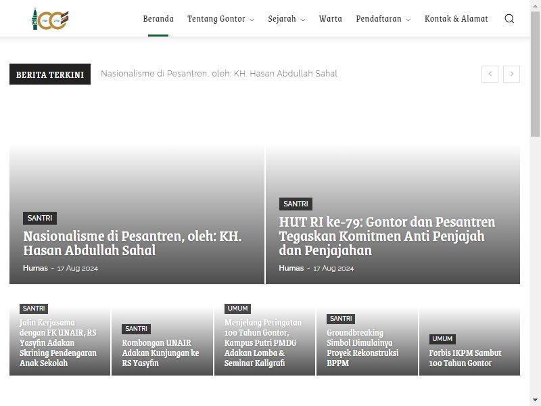The image size is (541, 406).
Task: Show previous news with left arrow
Action: click(x=490, y=74)
